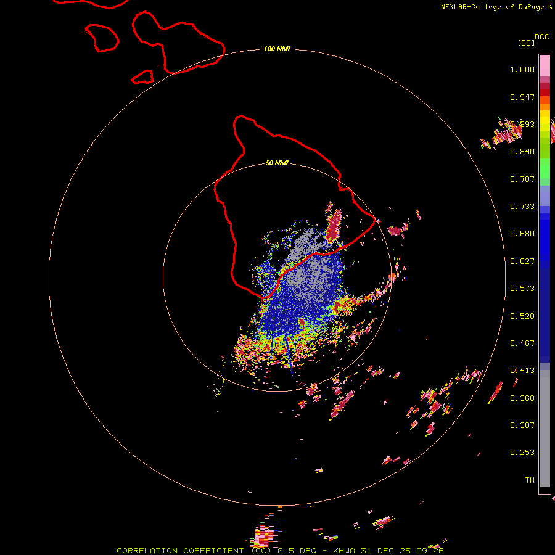Click the 0.520 value on the color scale

pyautogui.click(x=522, y=316)
